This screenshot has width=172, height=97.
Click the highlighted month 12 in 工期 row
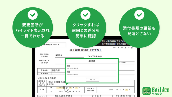click(x=70, y=87)
